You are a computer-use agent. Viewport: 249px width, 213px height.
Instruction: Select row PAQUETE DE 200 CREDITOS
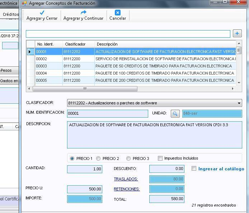pyautogui.click(x=131, y=80)
